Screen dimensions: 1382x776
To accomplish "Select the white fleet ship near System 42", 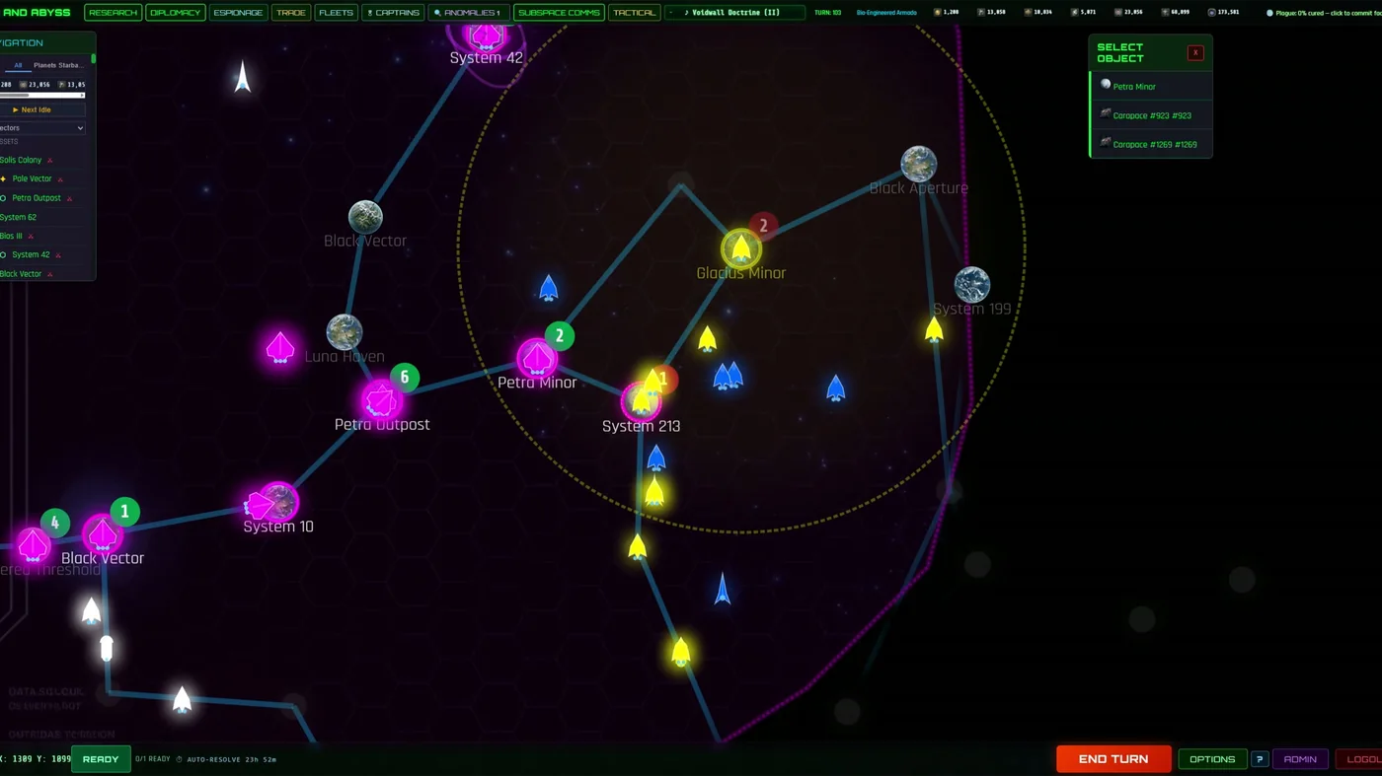I will pyautogui.click(x=242, y=76).
